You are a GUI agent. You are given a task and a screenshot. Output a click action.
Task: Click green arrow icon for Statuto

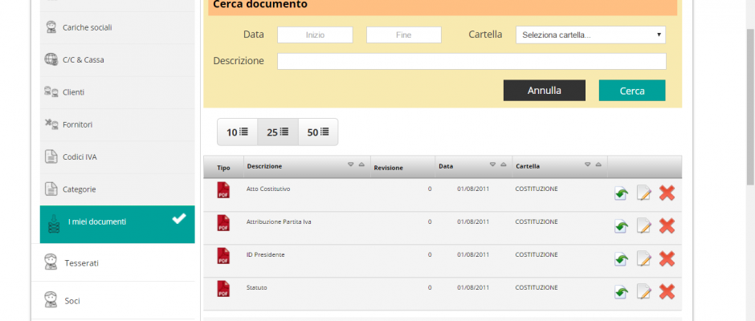(621, 292)
